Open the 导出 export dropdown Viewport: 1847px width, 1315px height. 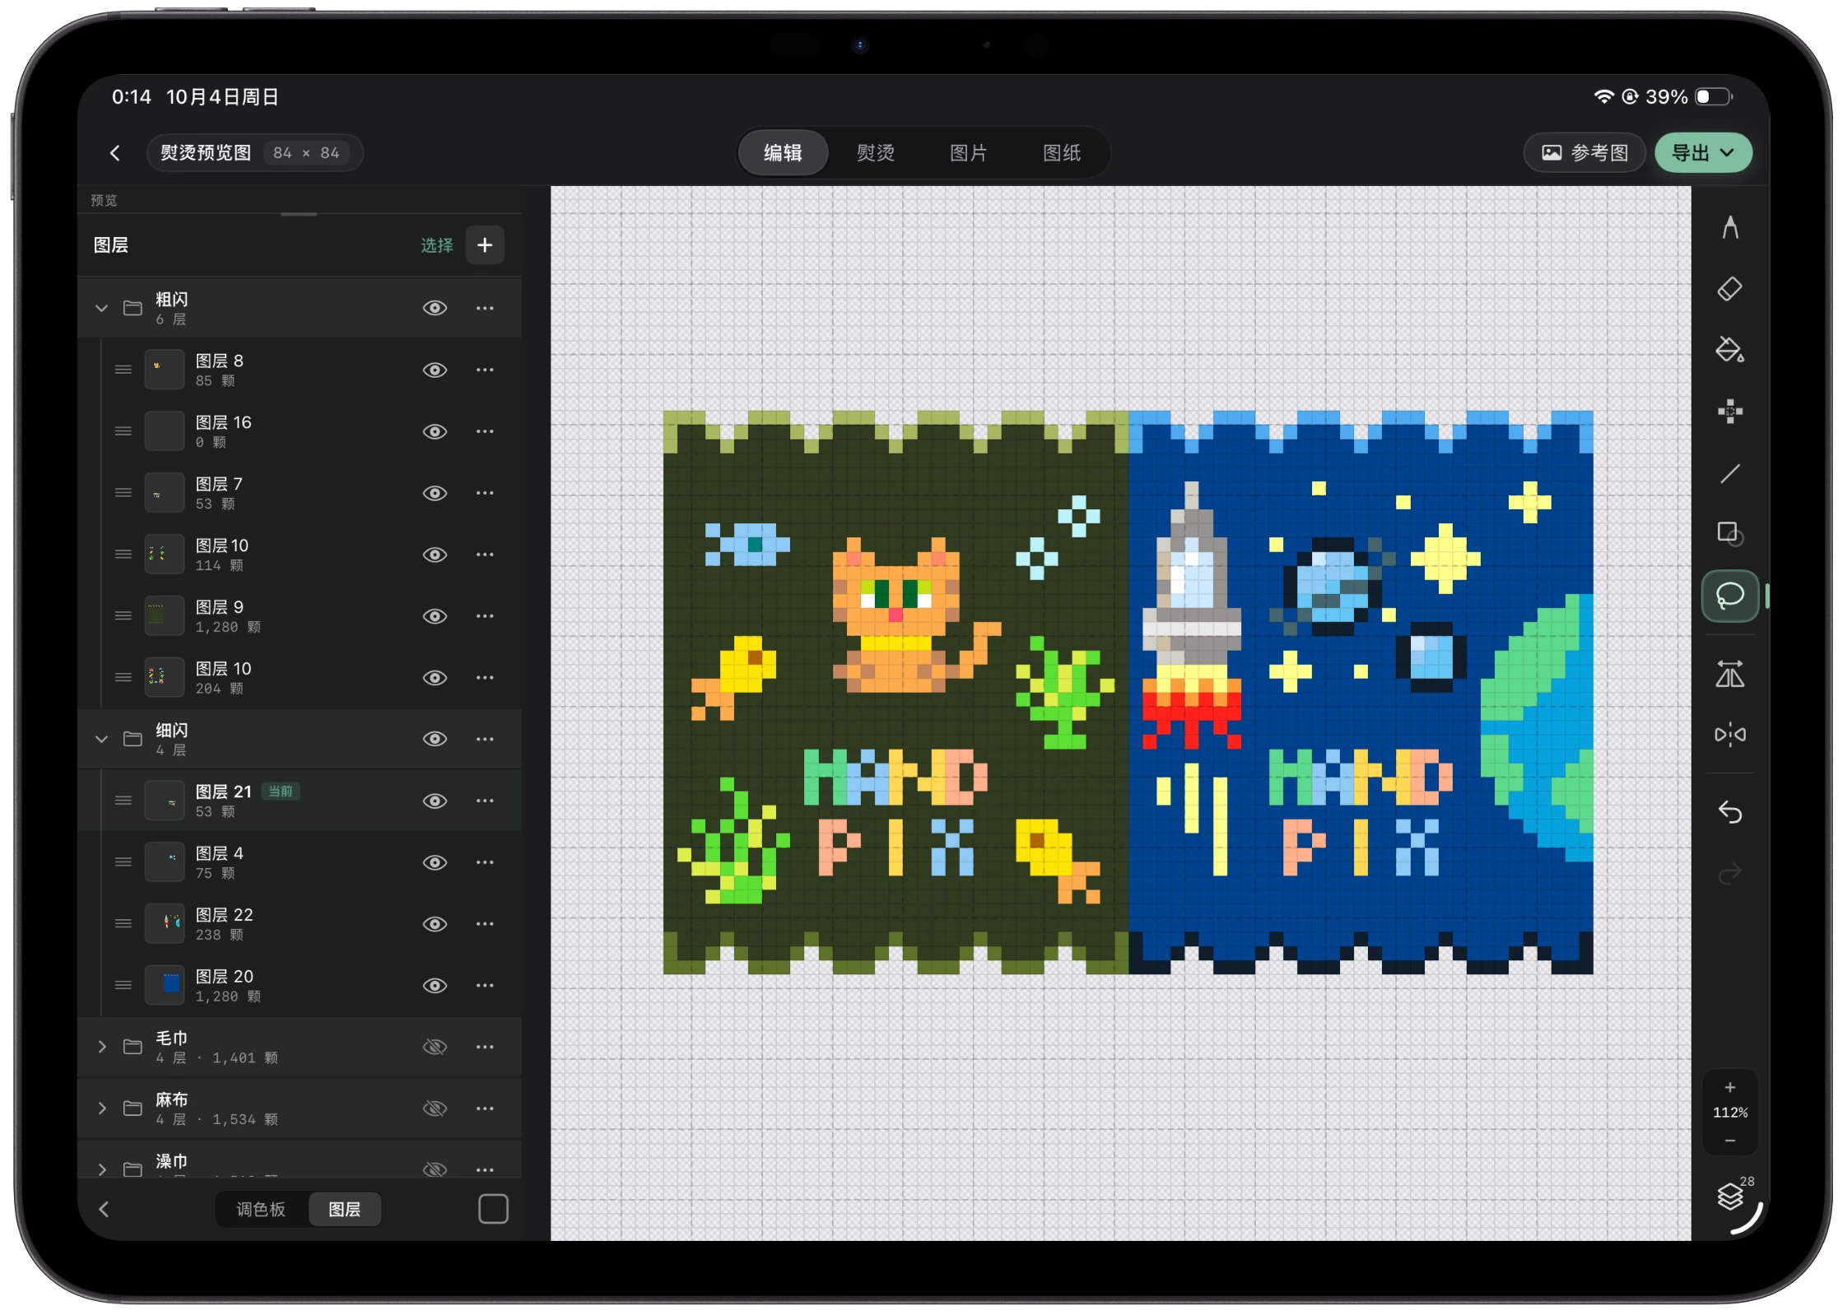[x=1702, y=153]
